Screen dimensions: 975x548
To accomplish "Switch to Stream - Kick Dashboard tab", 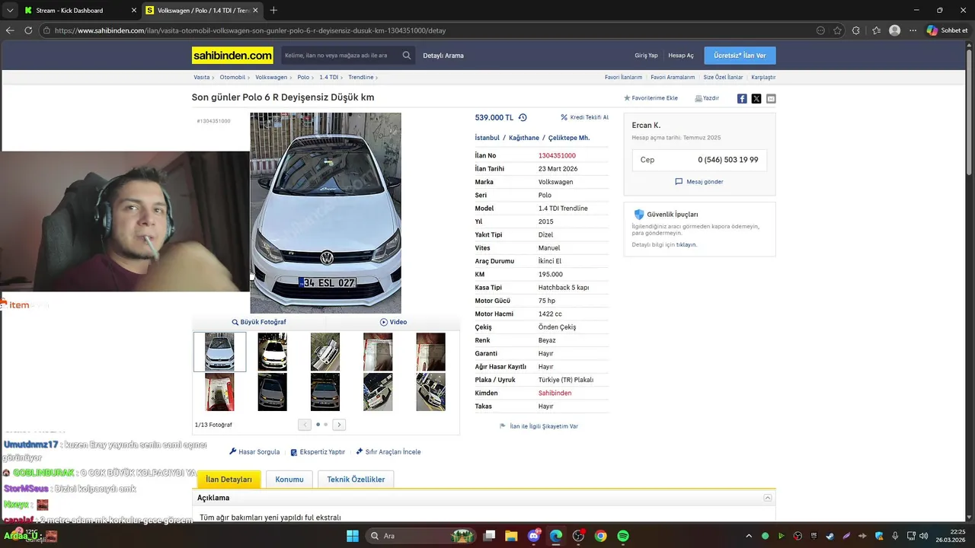I will pos(79,10).
